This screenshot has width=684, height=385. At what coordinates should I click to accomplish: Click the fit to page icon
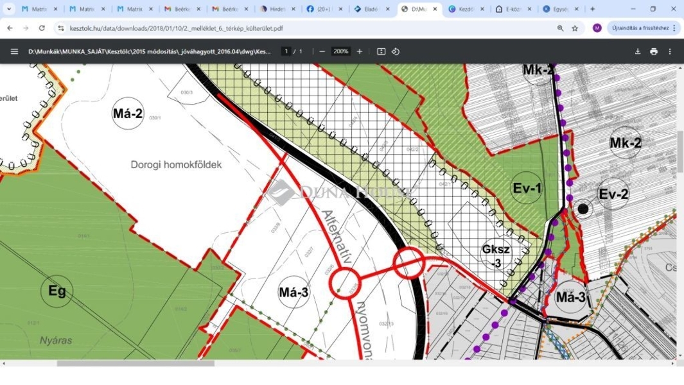(381, 51)
